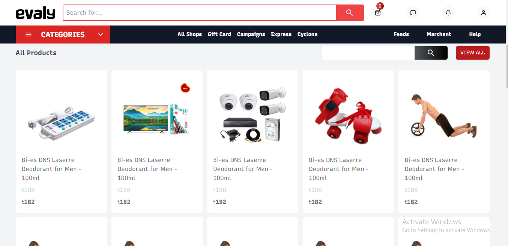Image resolution: width=508 pixels, height=246 pixels.
Task: Open the notifications bell icon
Action: [448, 13]
